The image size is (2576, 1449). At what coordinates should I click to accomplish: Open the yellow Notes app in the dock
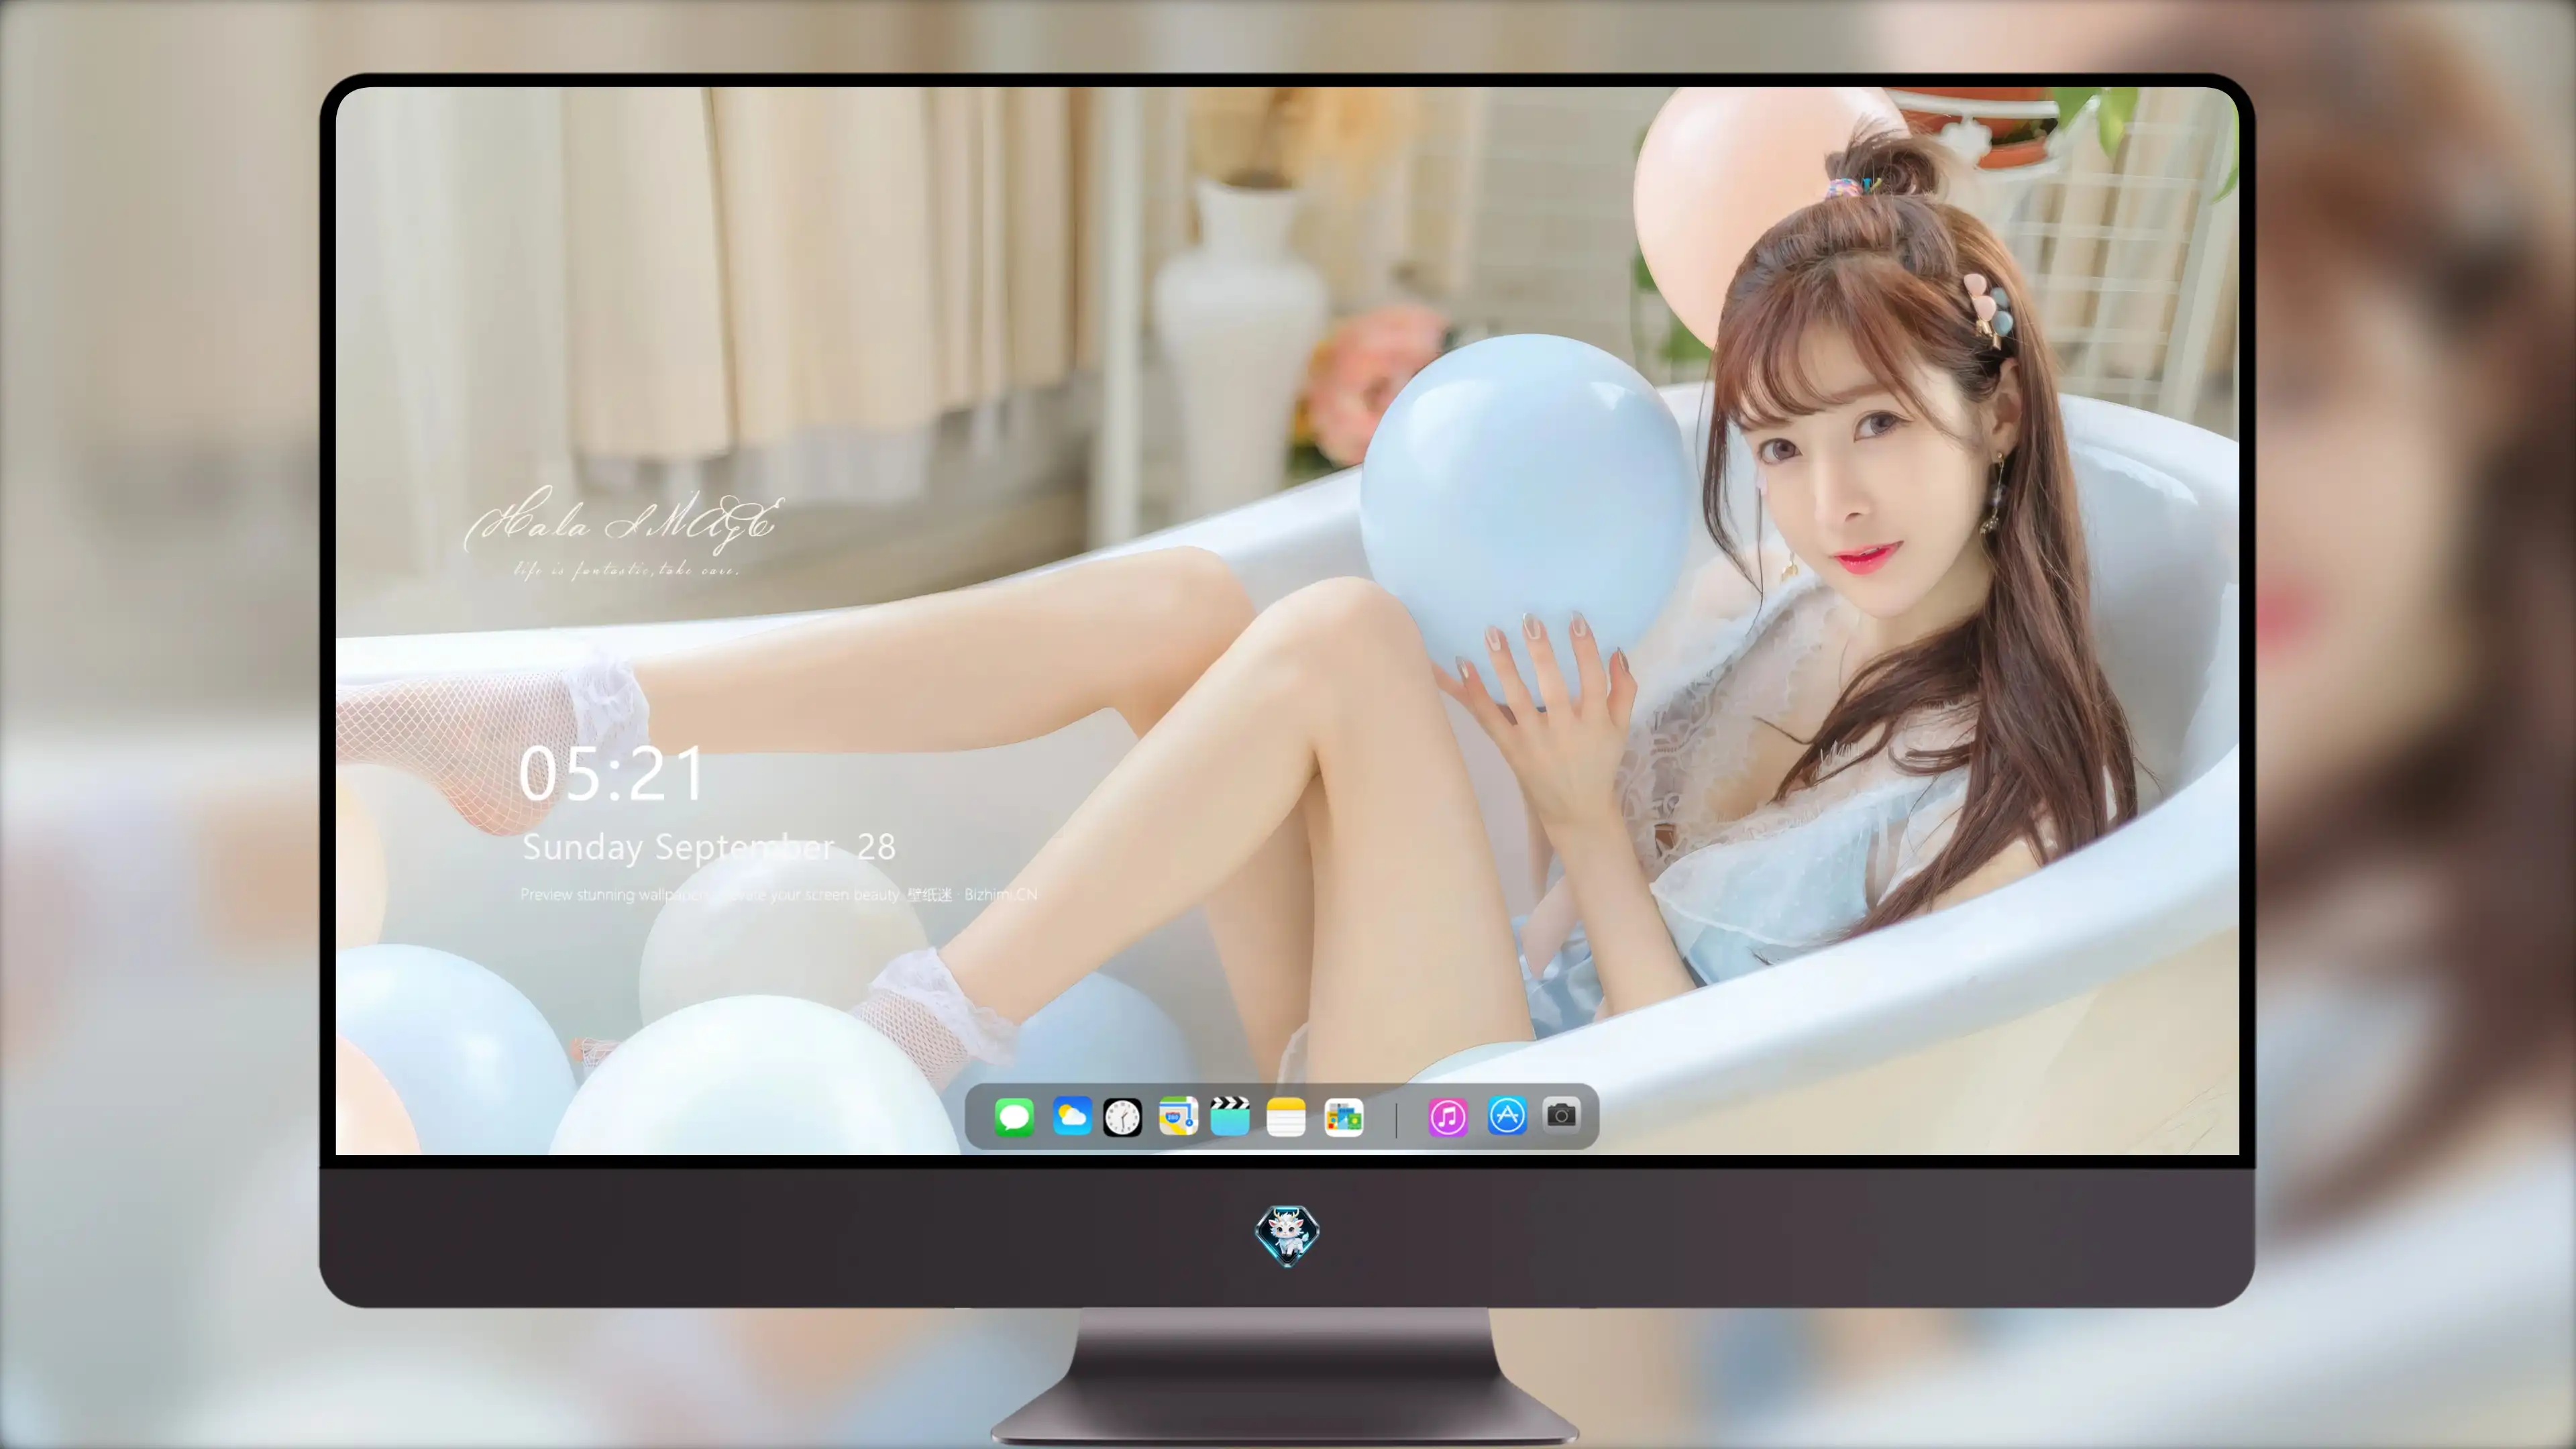point(1286,1117)
